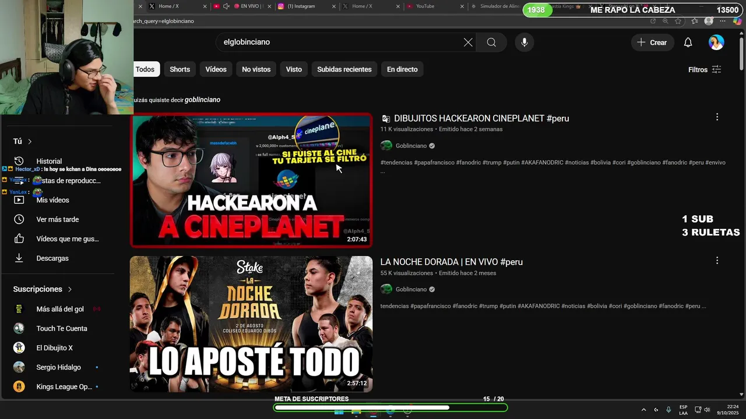This screenshot has width=746, height=419.
Task: Select the Subidas recientes filter chip
Action: [344, 69]
